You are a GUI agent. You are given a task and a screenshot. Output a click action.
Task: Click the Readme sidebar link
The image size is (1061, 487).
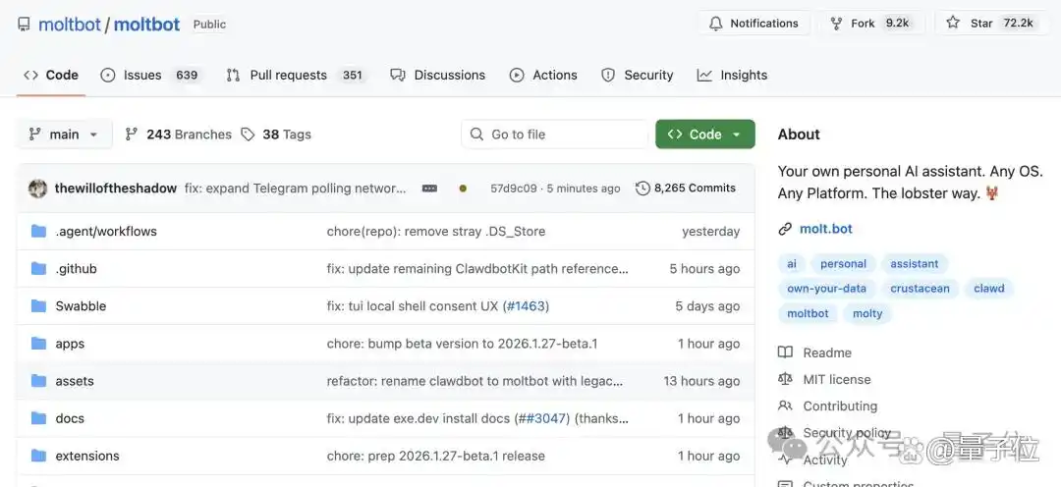coord(827,352)
